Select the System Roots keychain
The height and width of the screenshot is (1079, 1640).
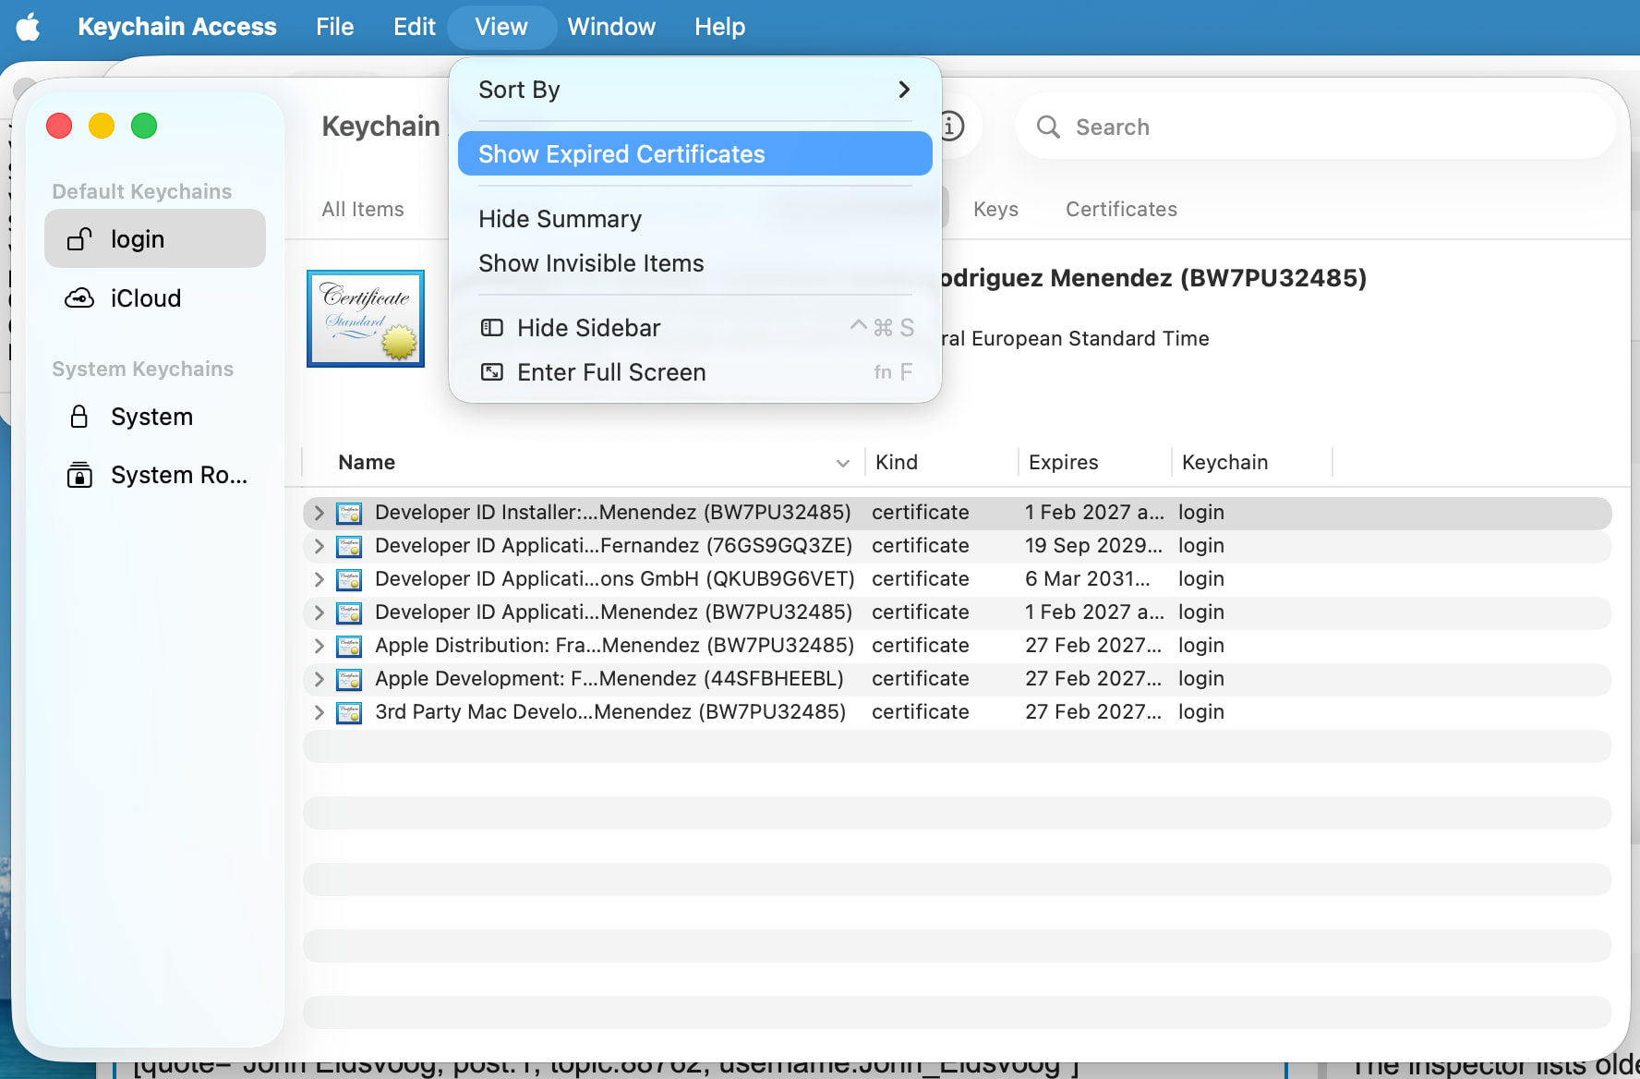pos(155,475)
